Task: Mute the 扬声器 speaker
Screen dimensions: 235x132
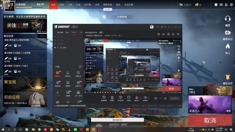Action: (145, 98)
